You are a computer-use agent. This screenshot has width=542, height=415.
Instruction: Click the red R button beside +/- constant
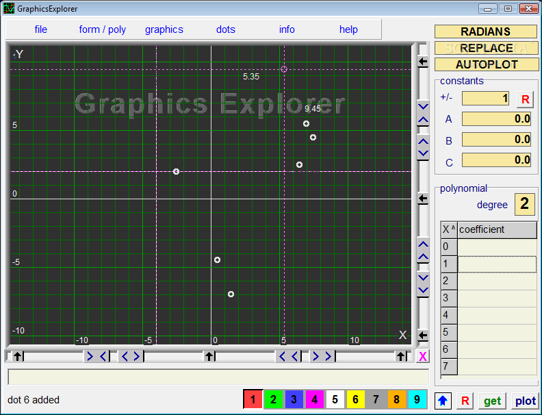click(x=525, y=99)
